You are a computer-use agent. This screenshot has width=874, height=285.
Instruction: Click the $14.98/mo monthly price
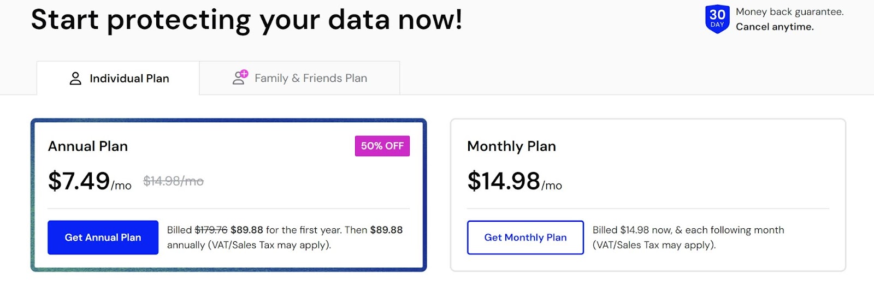pyautogui.click(x=515, y=181)
